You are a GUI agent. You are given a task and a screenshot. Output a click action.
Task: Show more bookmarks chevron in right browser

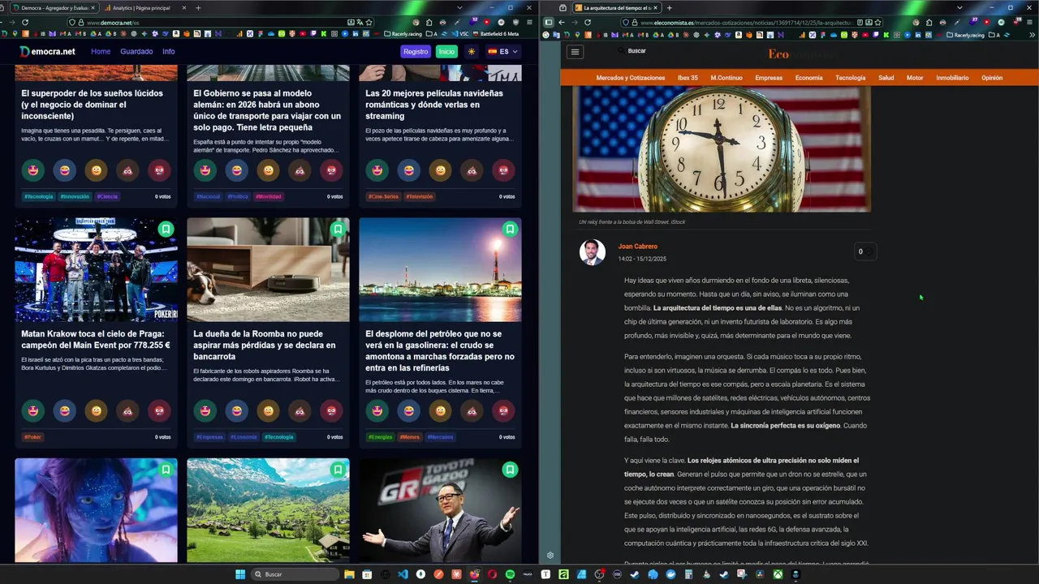(1033, 35)
